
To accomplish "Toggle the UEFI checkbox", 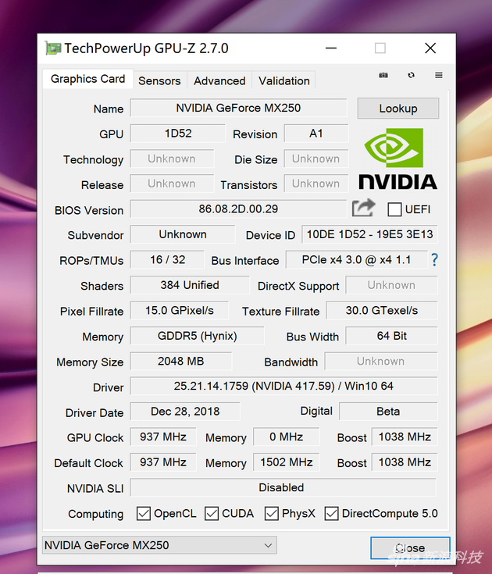I will 394,209.
